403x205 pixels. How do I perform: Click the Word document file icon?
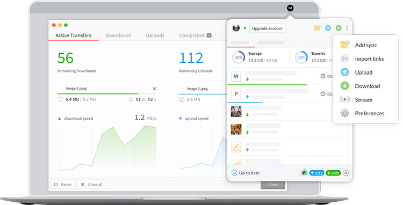[x=236, y=76]
